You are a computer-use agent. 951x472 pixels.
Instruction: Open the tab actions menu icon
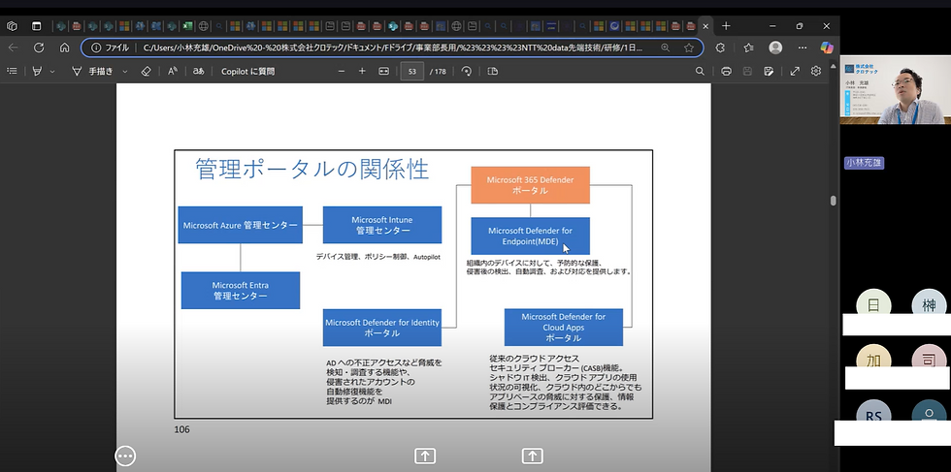click(x=37, y=26)
